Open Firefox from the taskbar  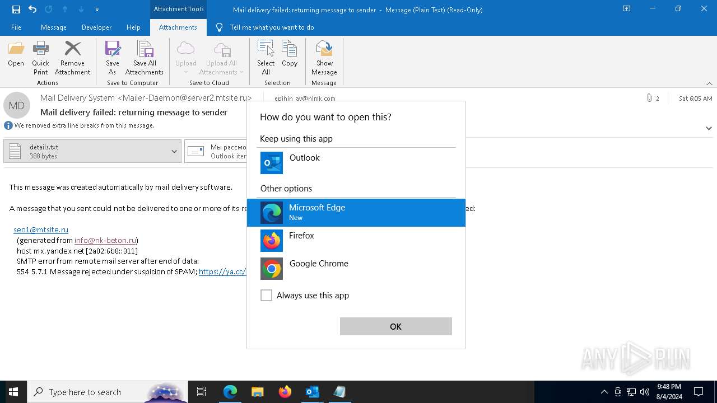(x=285, y=392)
